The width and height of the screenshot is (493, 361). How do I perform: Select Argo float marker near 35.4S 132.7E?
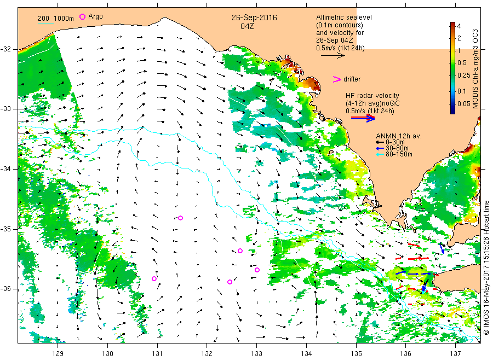pos(240,251)
